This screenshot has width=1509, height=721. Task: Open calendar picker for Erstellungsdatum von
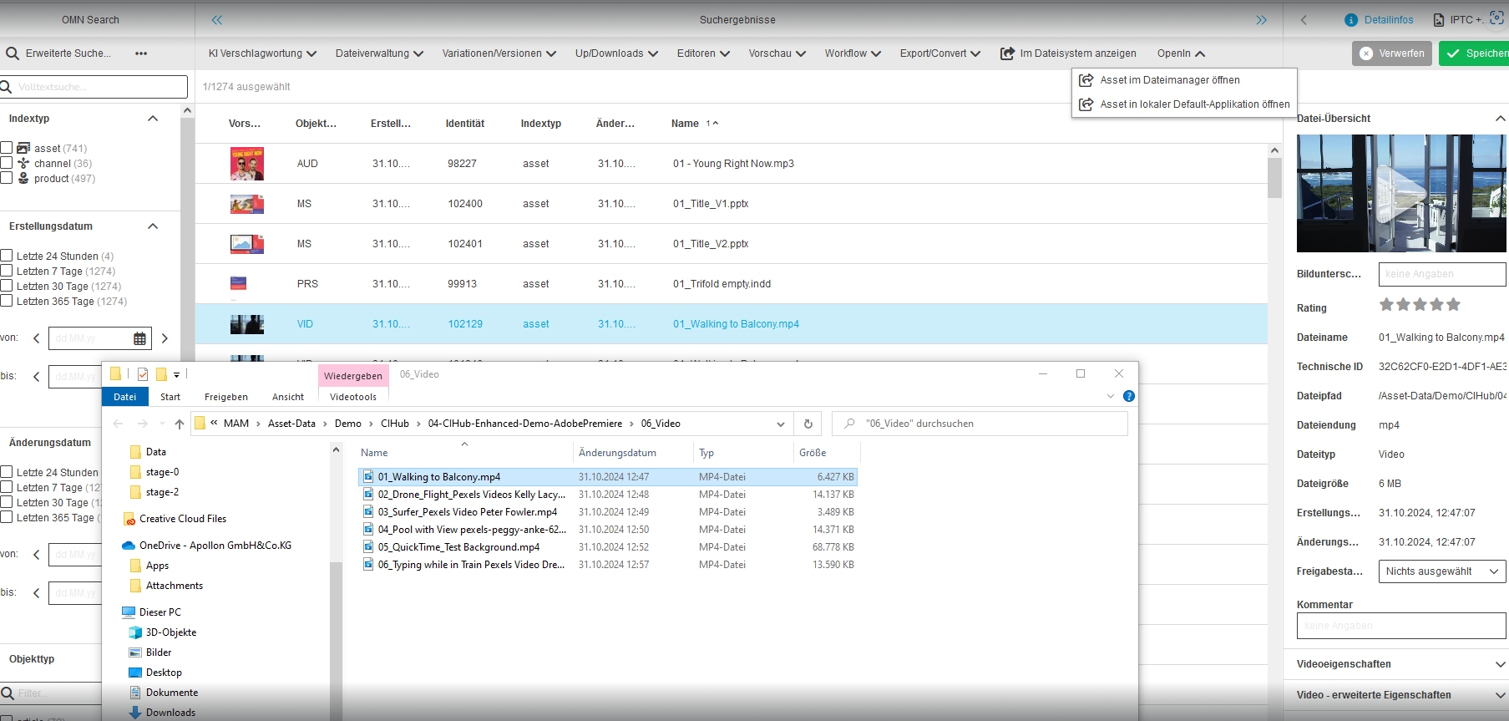click(x=139, y=338)
